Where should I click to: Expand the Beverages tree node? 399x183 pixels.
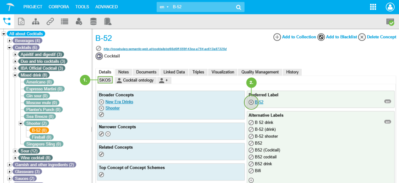[x=9, y=41]
